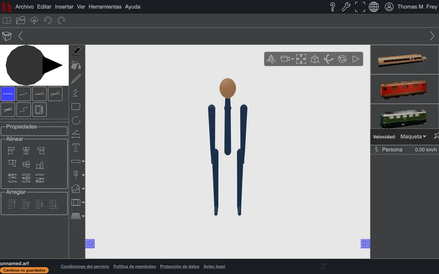The image size is (439, 274).
Task: Expand the house building tool dropdown
Action: click(x=83, y=189)
